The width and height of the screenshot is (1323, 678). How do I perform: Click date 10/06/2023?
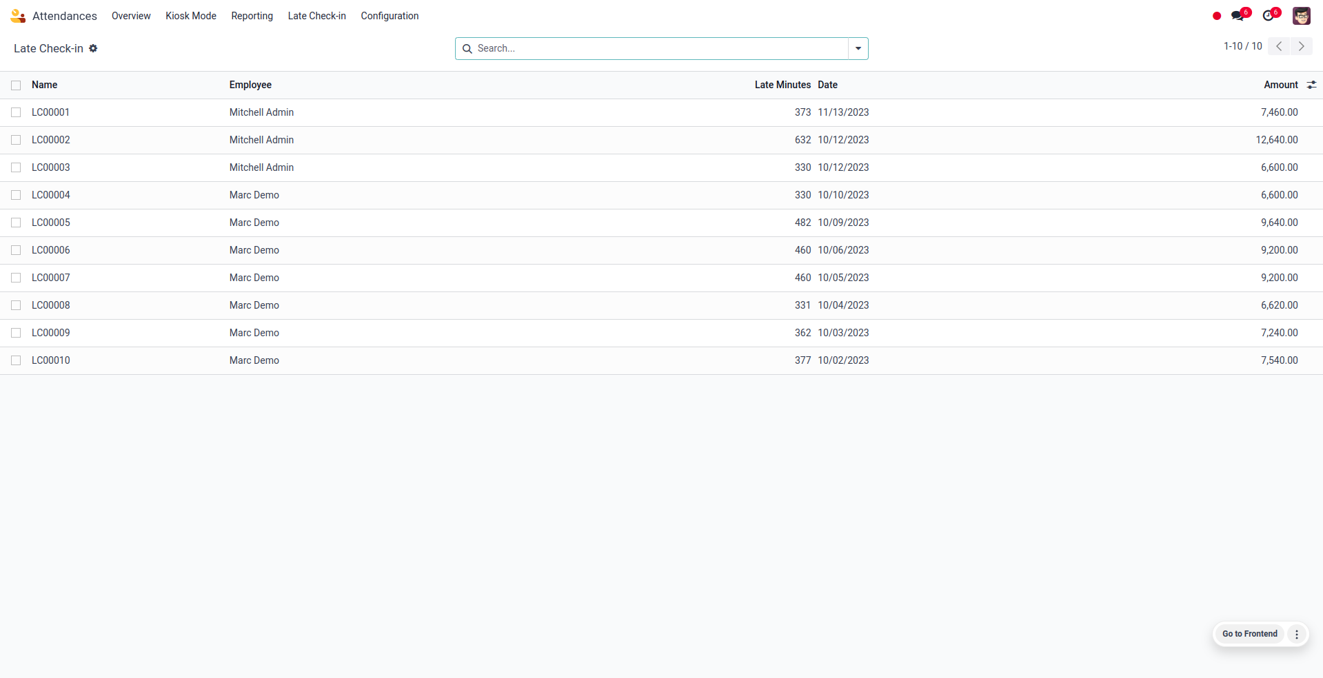843,250
